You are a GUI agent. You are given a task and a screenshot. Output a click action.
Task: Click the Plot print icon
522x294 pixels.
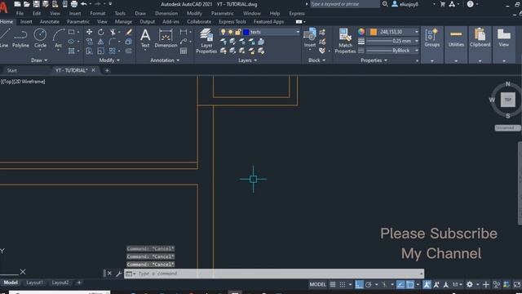pyautogui.click(x=74, y=4)
